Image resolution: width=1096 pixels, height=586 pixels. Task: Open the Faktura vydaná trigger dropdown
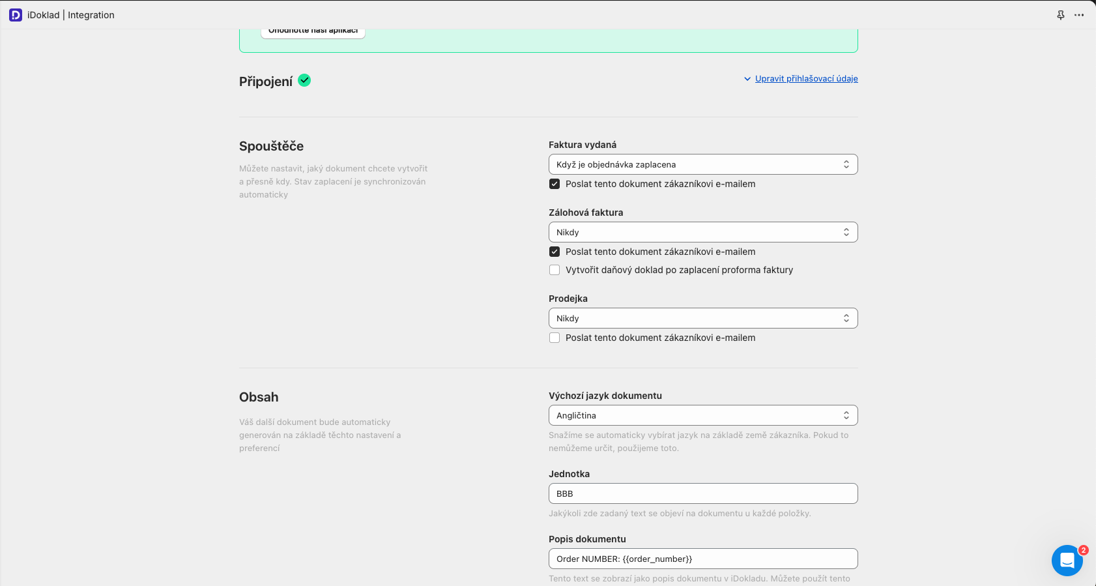(702, 164)
